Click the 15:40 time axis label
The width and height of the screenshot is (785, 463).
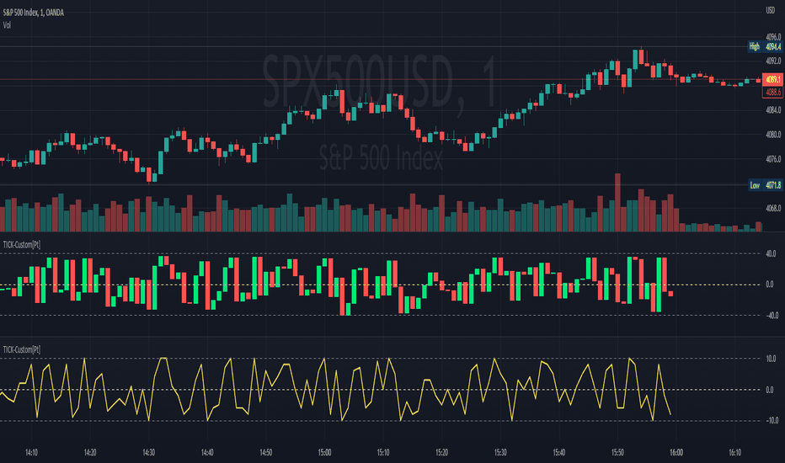pos(559,453)
